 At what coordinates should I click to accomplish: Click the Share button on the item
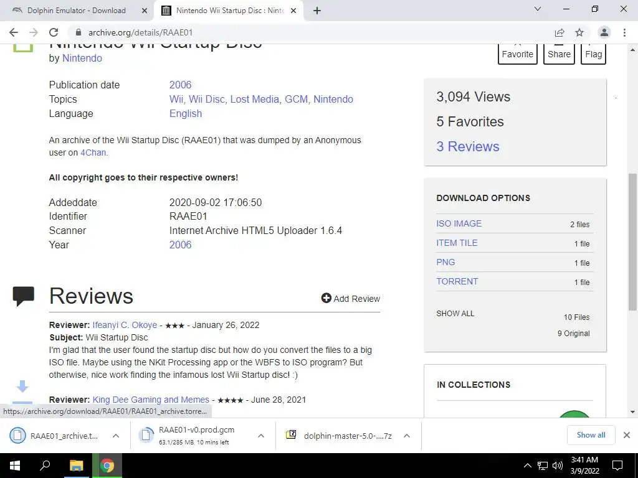point(559,54)
